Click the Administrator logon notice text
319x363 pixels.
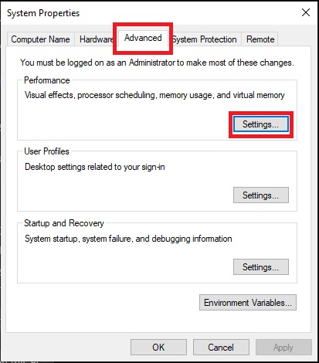click(157, 63)
